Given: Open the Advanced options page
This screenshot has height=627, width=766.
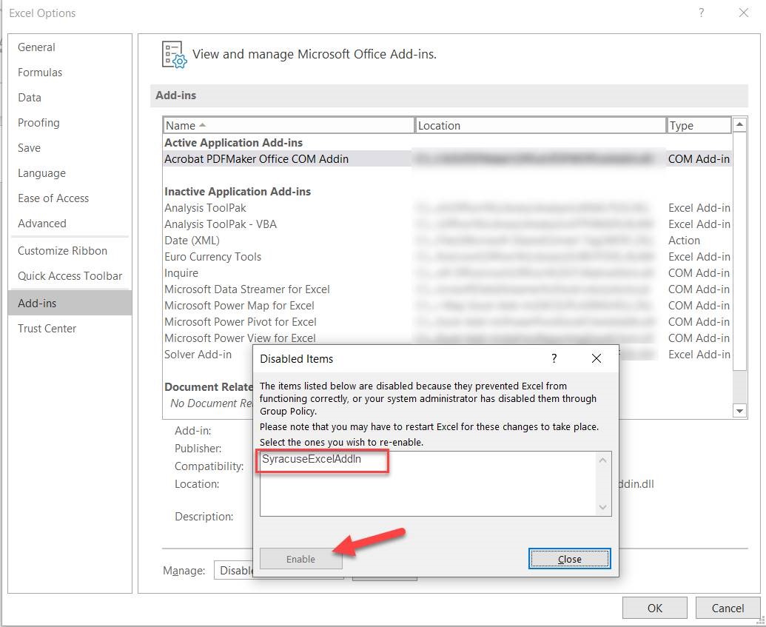Looking at the screenshot, I should click(x=41, y=223).
